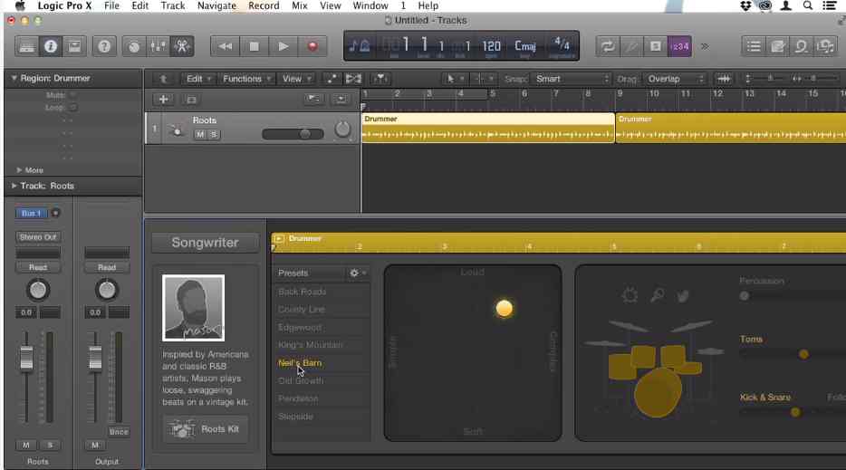Image resolution: width=846 pixels, height=470 pixels.
Task: Open the Presets gear menu
Action: tap(357, 273)
